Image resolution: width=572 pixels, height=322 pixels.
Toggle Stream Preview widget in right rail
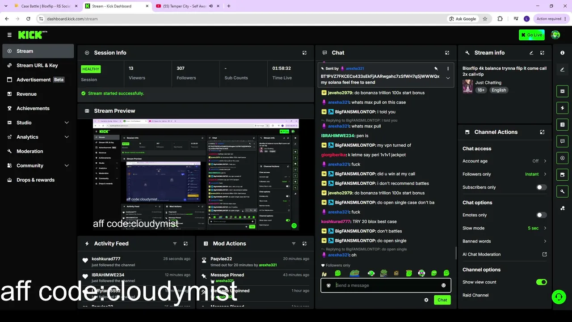tap(562, 91)
